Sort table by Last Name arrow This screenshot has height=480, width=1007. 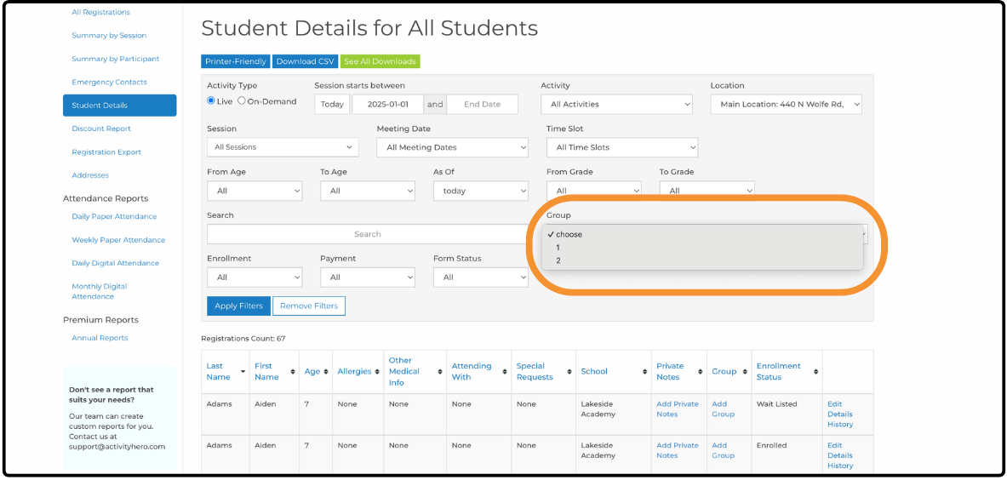pyautogui.click(x=243, y=372)
